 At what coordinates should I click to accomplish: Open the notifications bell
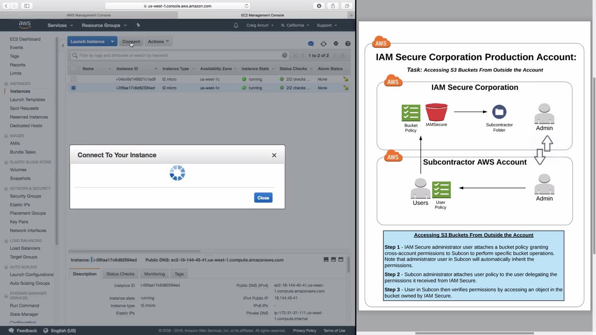pos(236,25)
